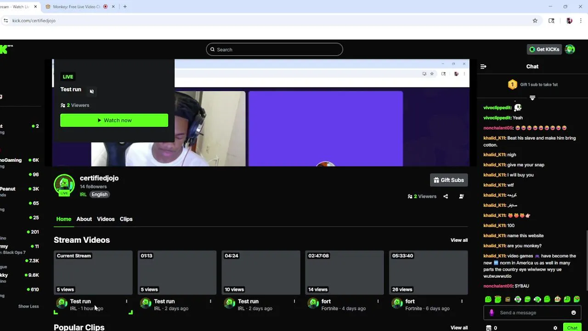This screenshot has width=588, height=331.
Task: Open options menu for 02:47:08 fort video
Action: click(x=378, y=302)
